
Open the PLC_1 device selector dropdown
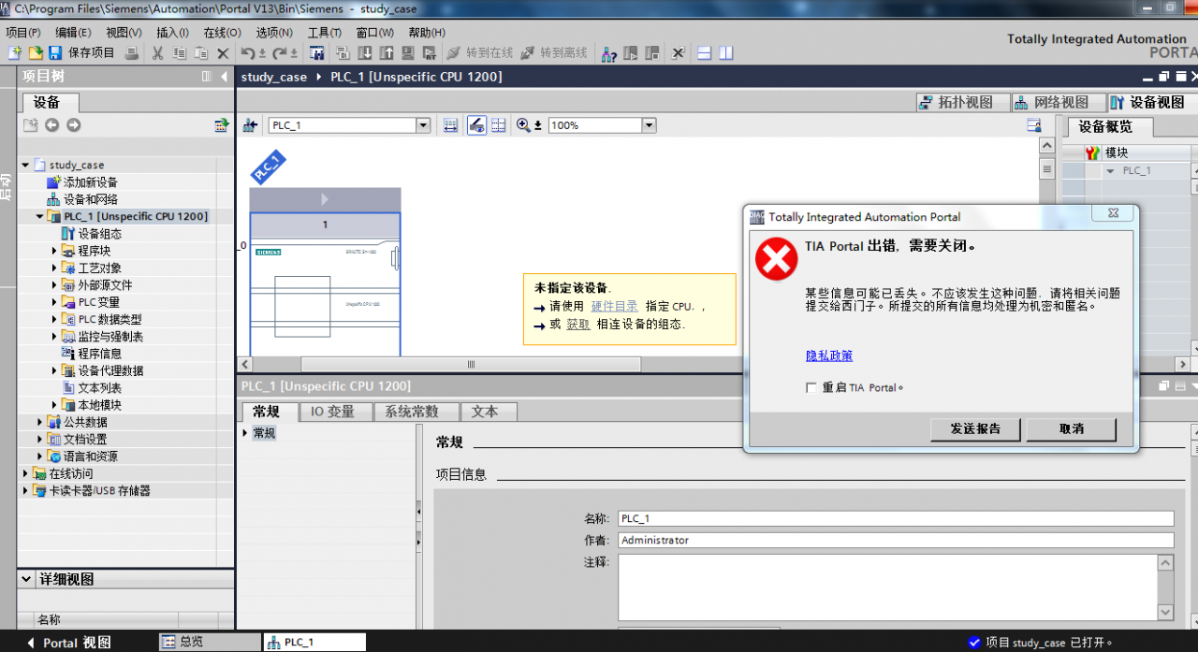pos(423,125)
